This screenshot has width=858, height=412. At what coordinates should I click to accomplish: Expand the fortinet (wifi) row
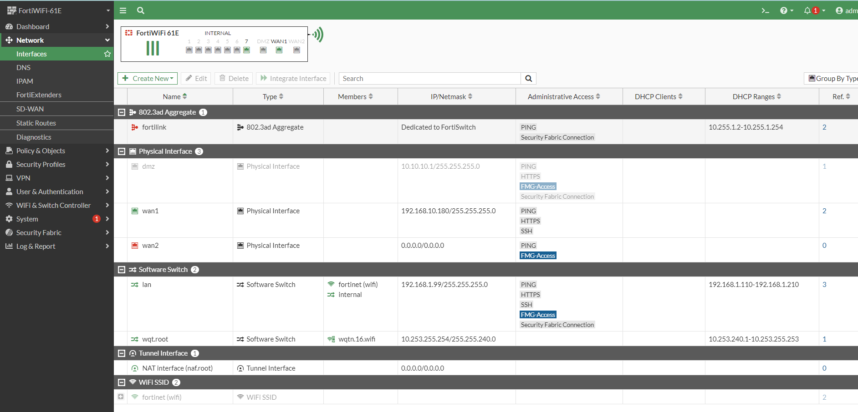(121, 397)
